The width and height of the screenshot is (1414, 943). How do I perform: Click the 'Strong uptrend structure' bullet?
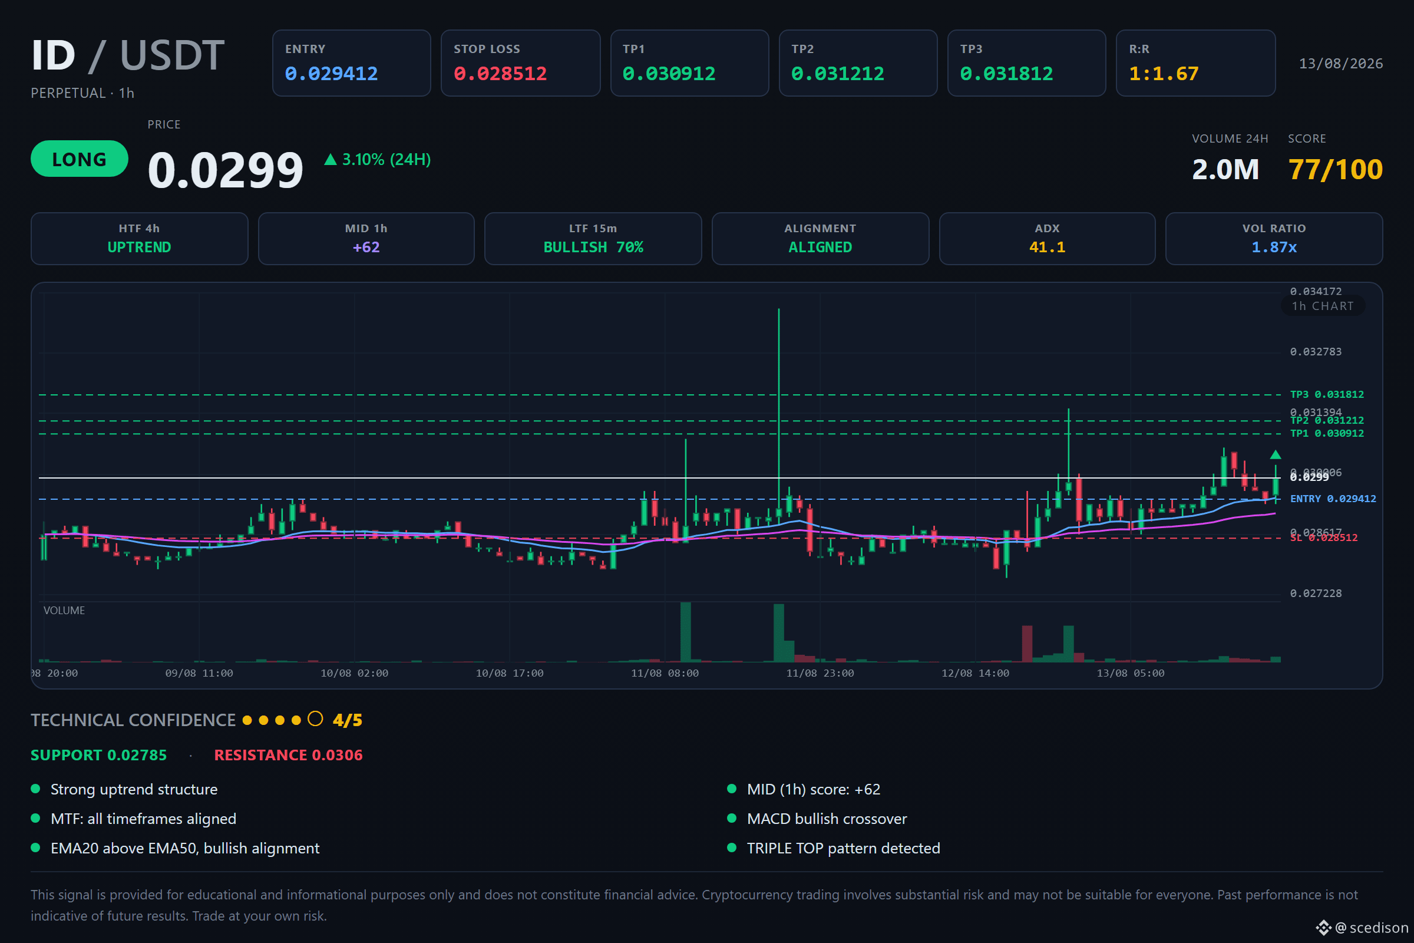coord(134,790)
